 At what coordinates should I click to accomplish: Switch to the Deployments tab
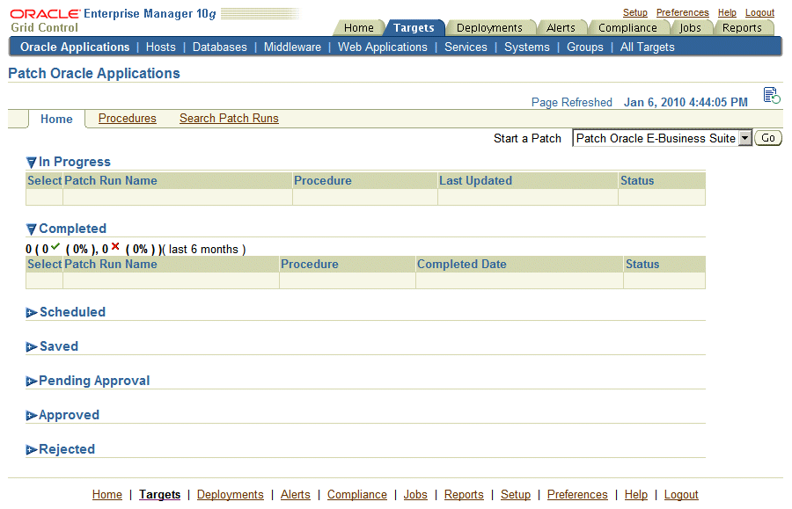489,28
